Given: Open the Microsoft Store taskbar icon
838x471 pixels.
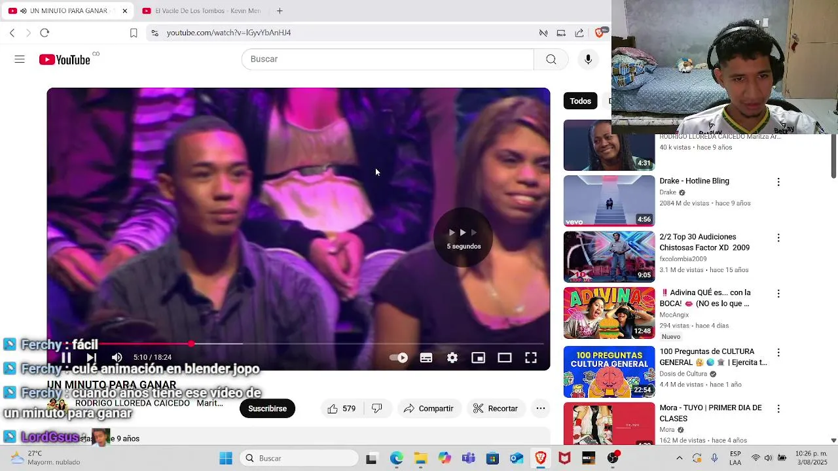Looking at the screenshot, I should point(492,459).
